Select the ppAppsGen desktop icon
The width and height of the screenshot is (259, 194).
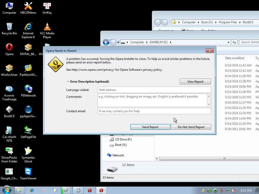click(28, 112)
